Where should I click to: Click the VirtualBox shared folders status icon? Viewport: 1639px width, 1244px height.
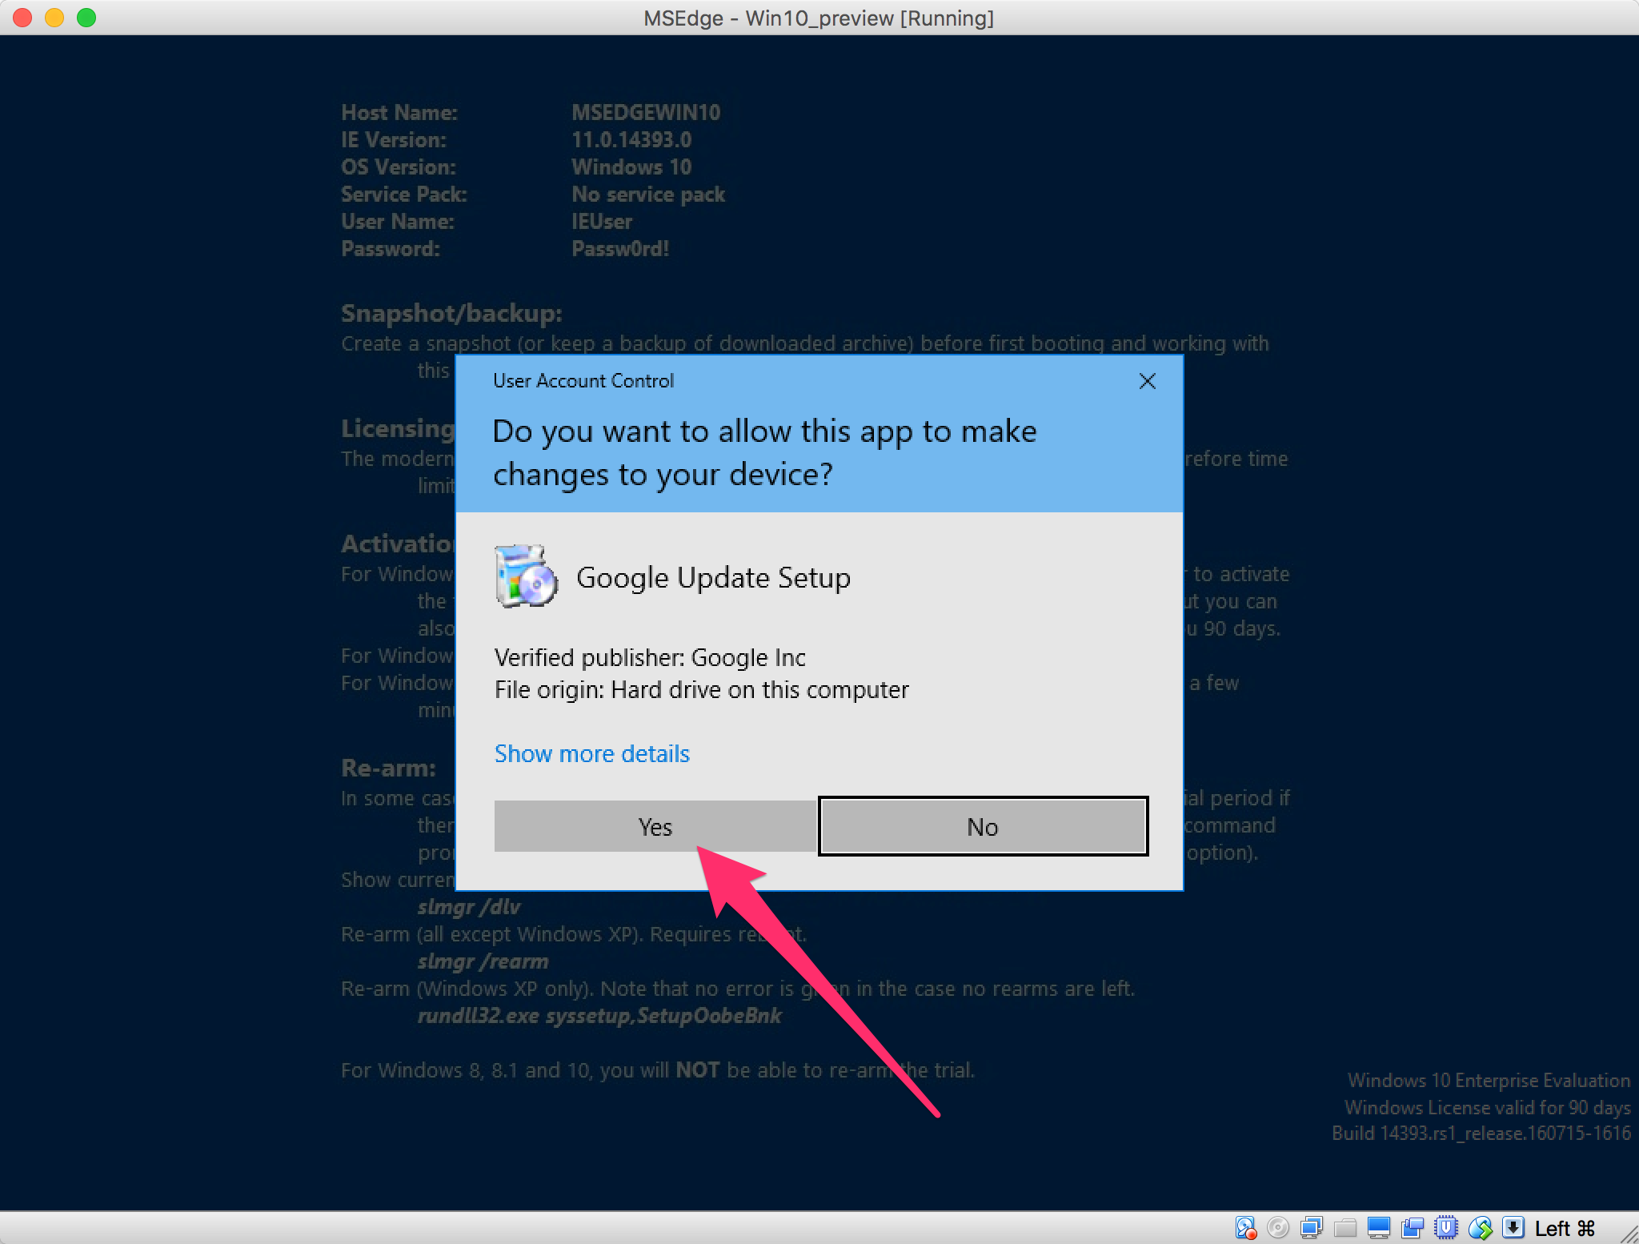coord(1345,1227)
